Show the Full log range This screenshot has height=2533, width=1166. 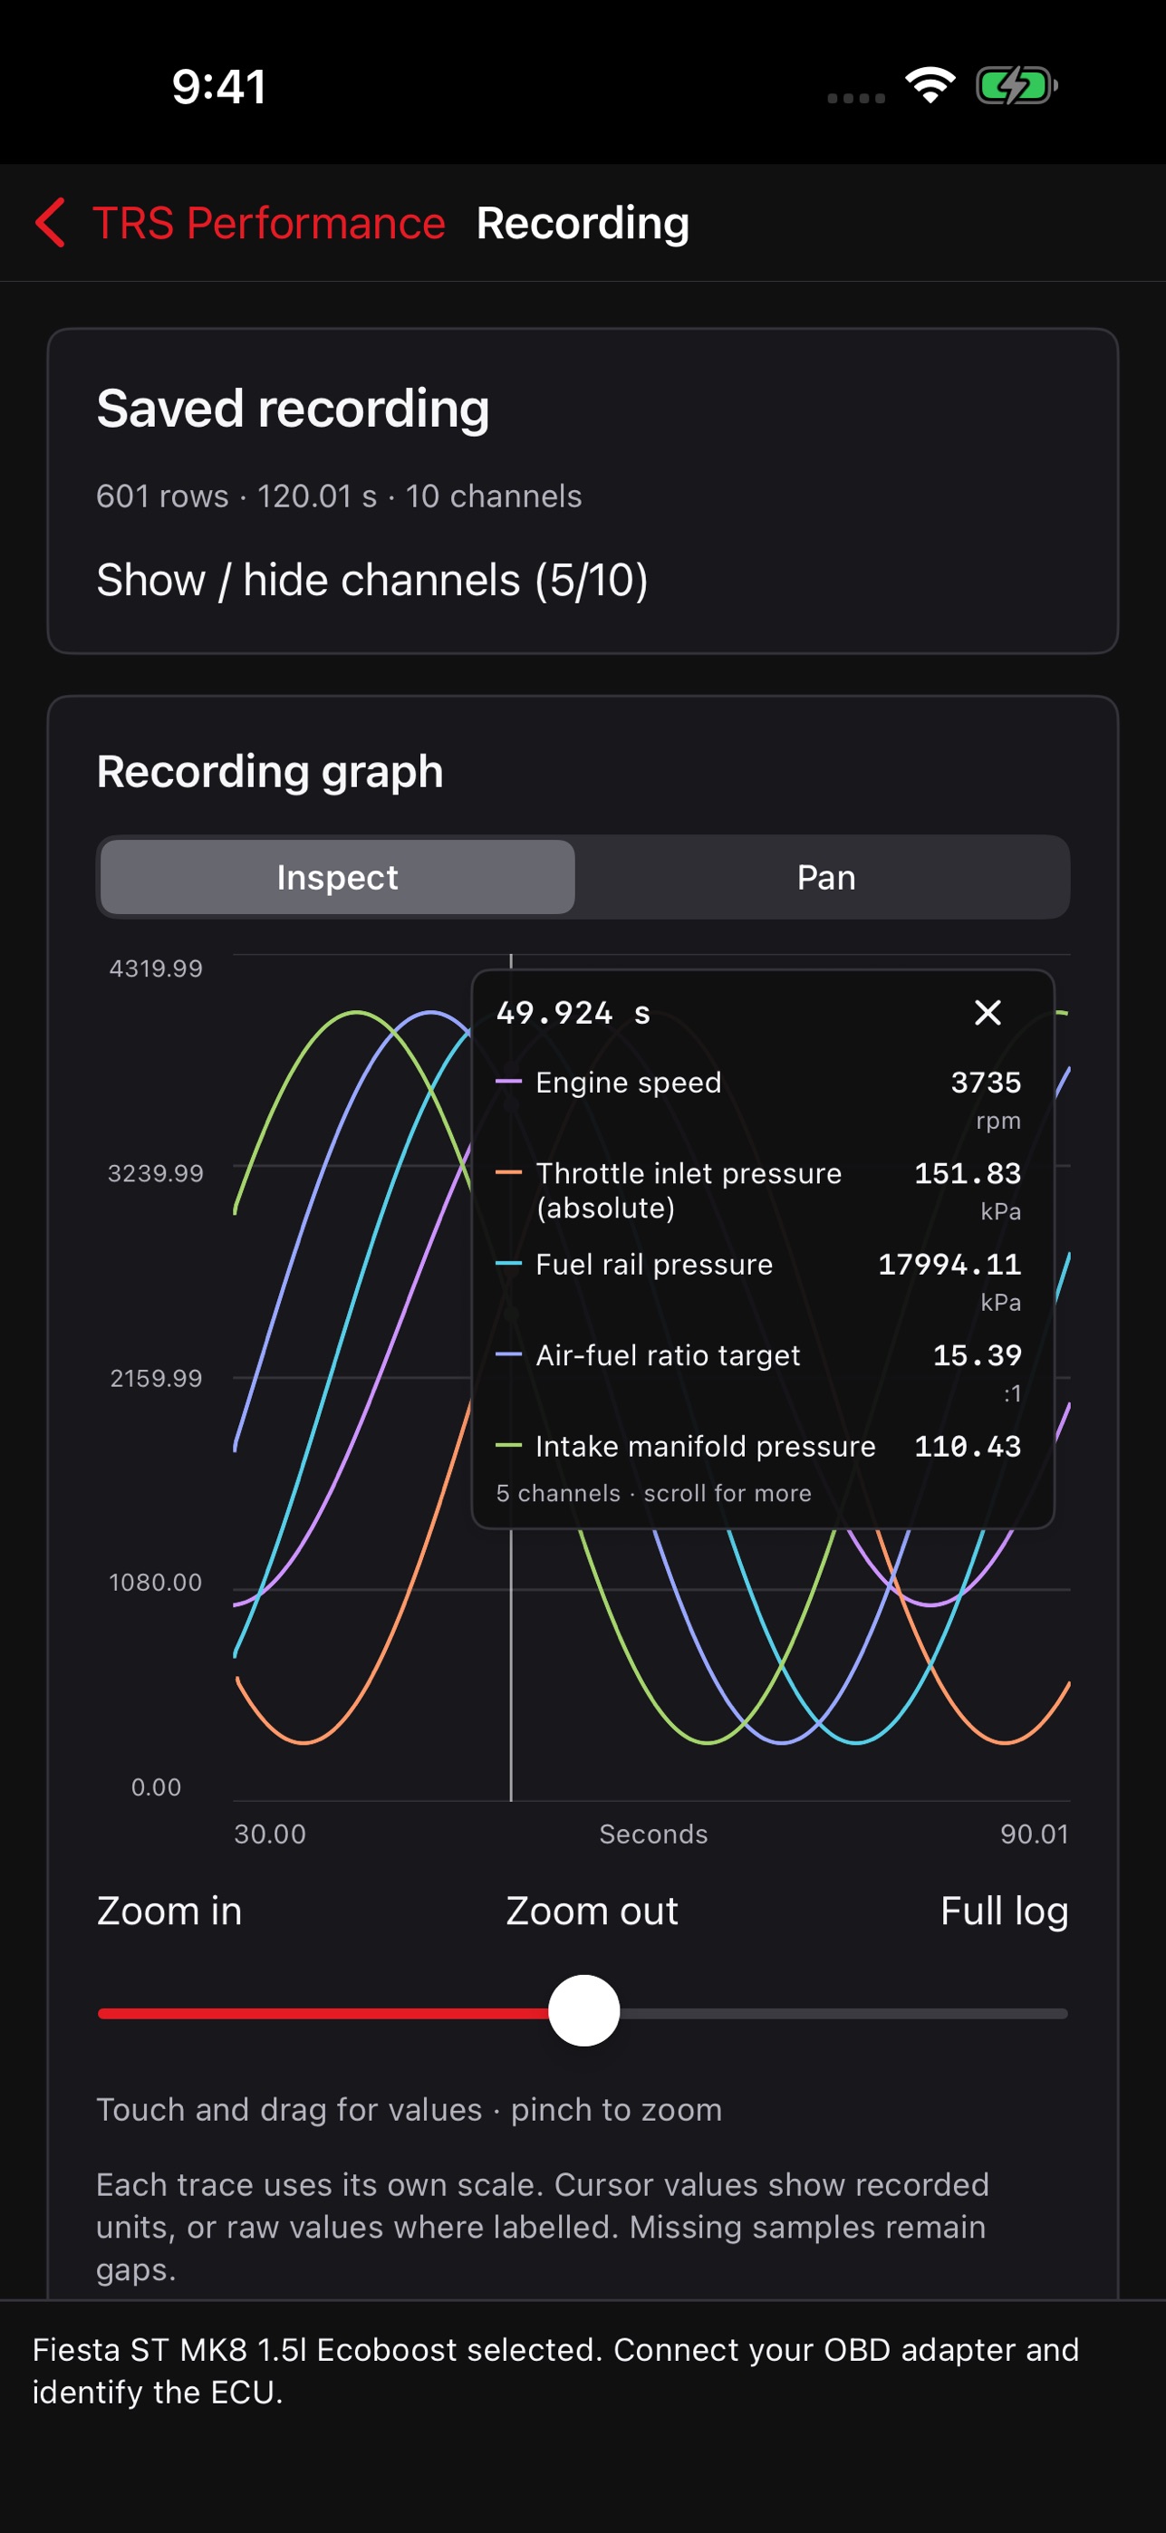click(x=1004, y=1910)
